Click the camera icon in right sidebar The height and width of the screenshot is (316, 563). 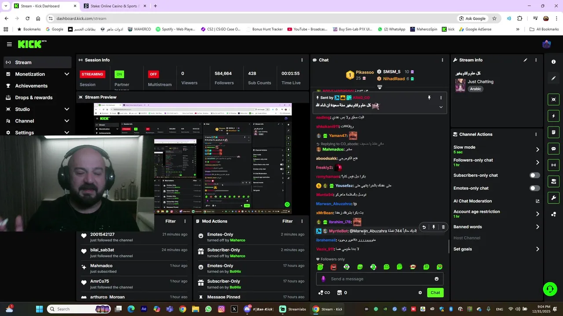pyautogui.click(x=554, y=181)
